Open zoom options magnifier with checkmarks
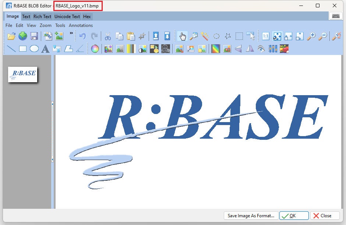The width and height of the screenshot is (346, 225). 336,36
